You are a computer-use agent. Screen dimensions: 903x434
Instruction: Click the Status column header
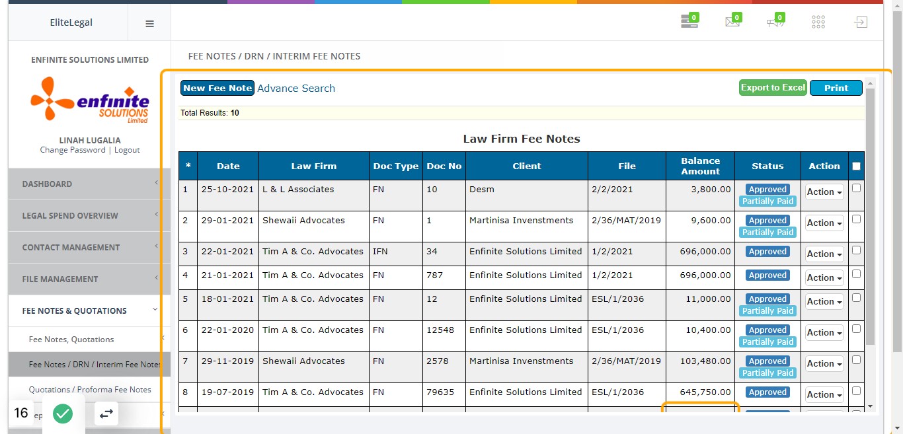[767, 166]
